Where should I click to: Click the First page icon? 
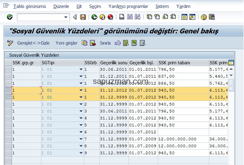tap(149, 17)
